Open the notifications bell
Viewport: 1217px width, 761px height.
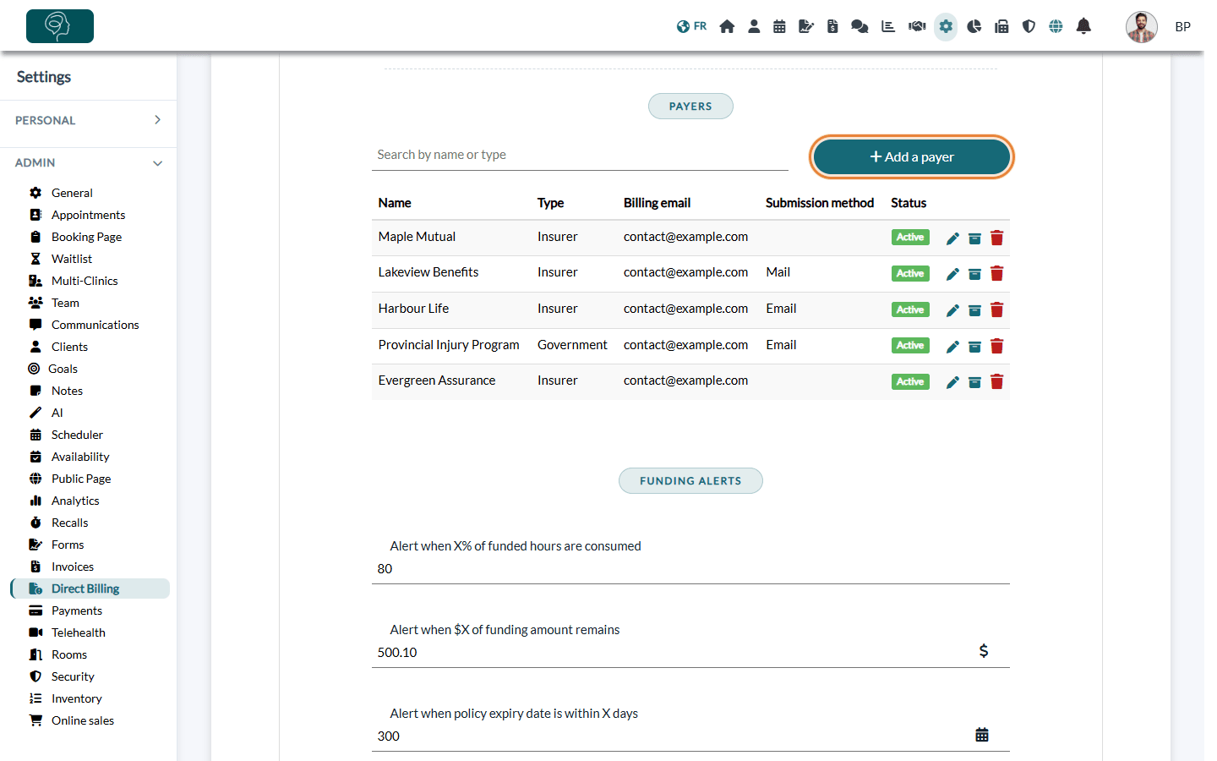(1083, 26)
